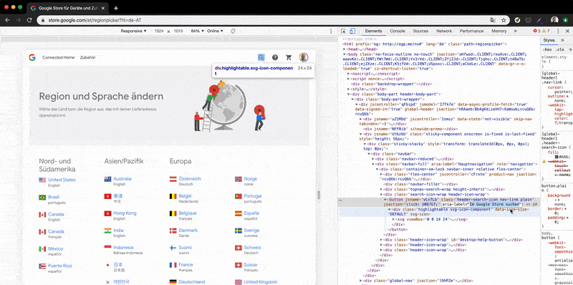Screen dimensions: 573x285
Task: Switch to the Sources tab
Action: coord(420,32)
